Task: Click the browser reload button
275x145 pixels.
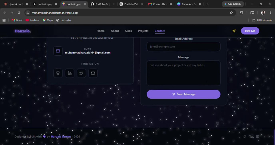Action: (x=19, y=13)
